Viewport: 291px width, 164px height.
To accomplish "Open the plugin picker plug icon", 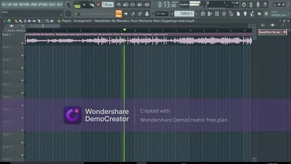I will (245, 14).
